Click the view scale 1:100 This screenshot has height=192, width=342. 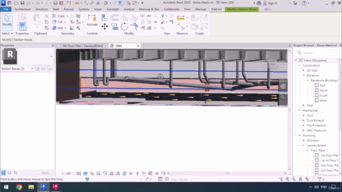66,173
